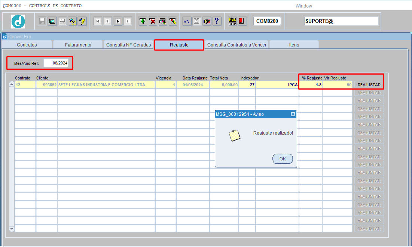
Task: Click the Denver Erp window icon
Action: [x=4, y=36]
